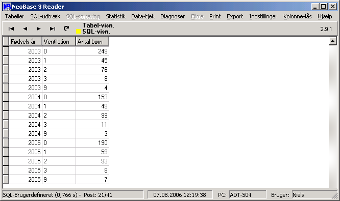The height and width of the screenshot is (201, 340).
Task: Click cell with value 249
Action: (x=92, y=51)
